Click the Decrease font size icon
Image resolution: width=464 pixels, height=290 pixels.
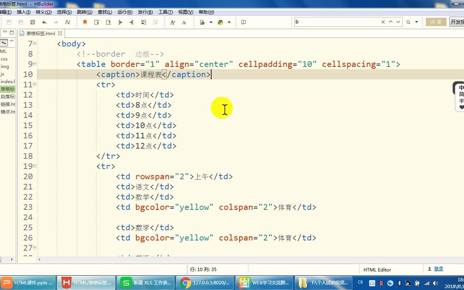tap(184, 22)
